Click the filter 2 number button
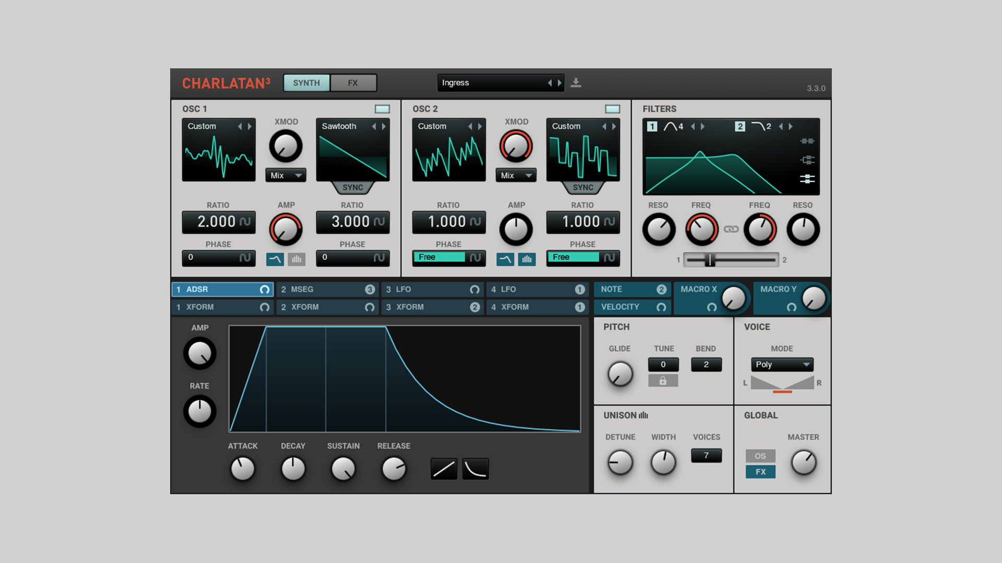Screen dimensions: 1002x563 point(739,126)
